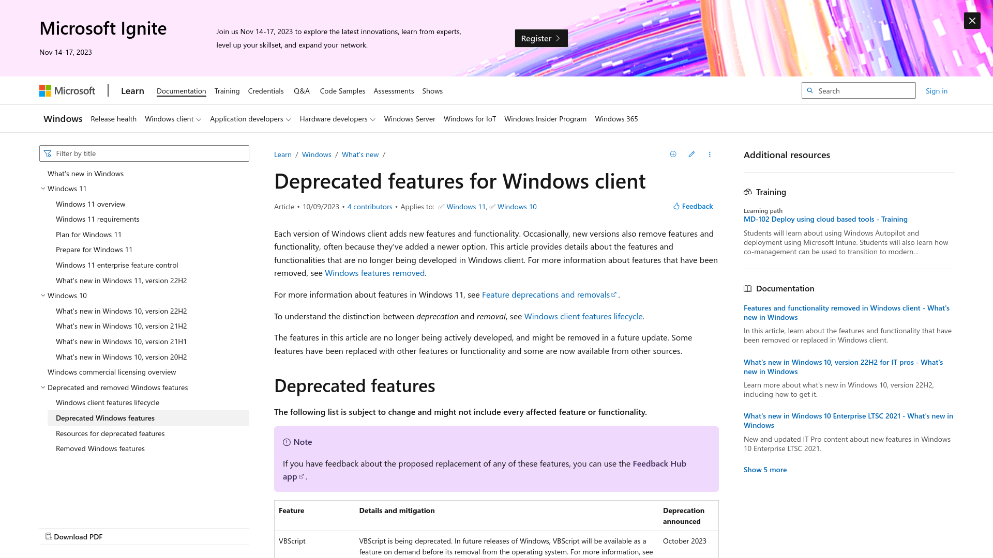
Task: Click the More options (ellipsis) icon
Action: click(709, 154)
